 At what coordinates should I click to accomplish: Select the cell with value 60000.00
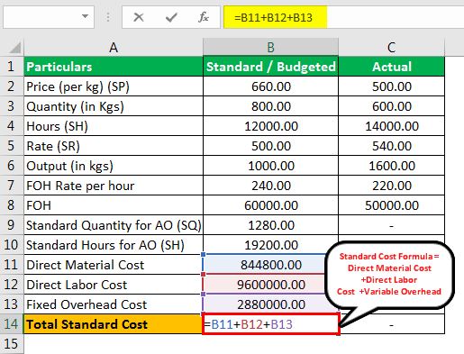[x=270, y=205]
